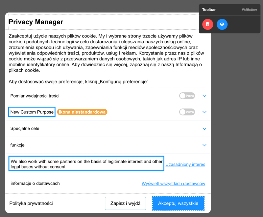Enable the New Custom Purpose switch
263x217 pixels.
(187, 112)
